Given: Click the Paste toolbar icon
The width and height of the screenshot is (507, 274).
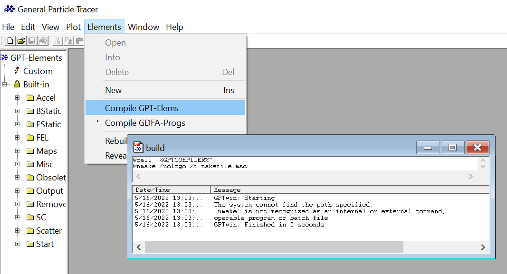Looking at the screenshot, I should tap(79, 41).
